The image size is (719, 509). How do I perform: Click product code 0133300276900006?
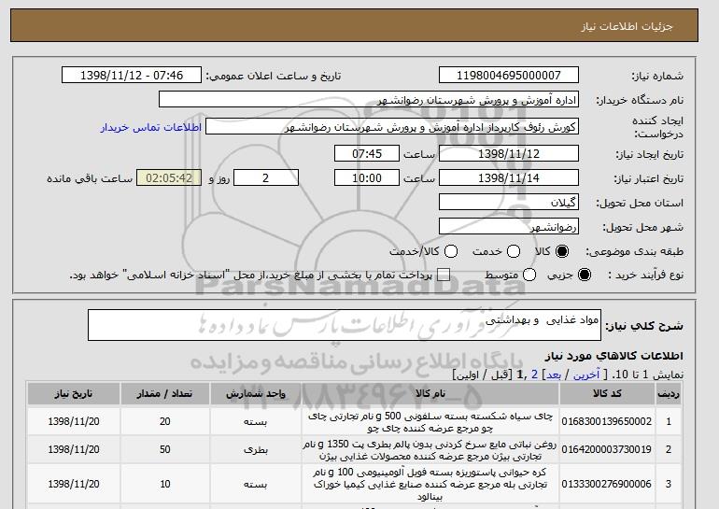(607, 484)
